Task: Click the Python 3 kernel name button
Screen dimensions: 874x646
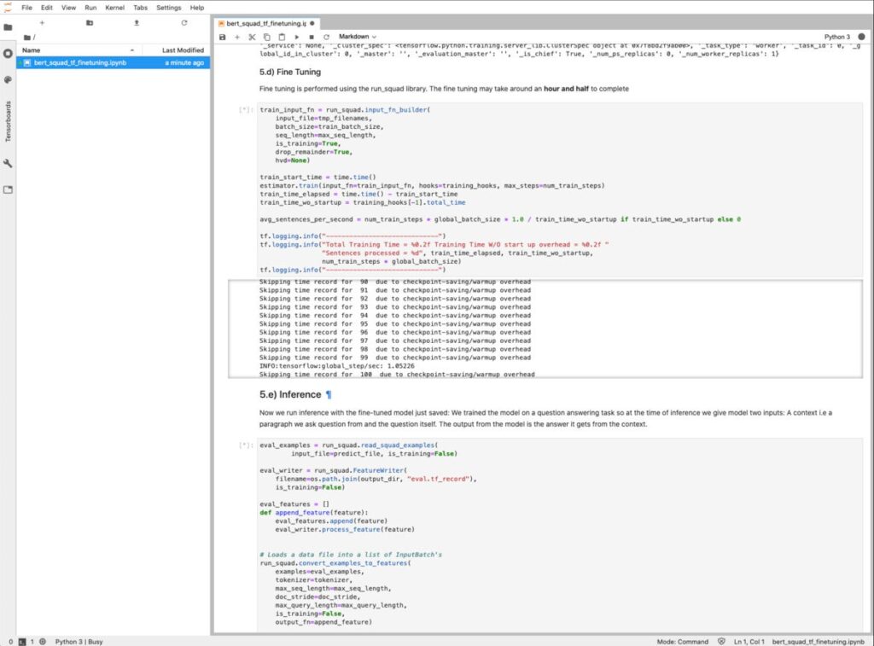Action: [x=837, y=38]
